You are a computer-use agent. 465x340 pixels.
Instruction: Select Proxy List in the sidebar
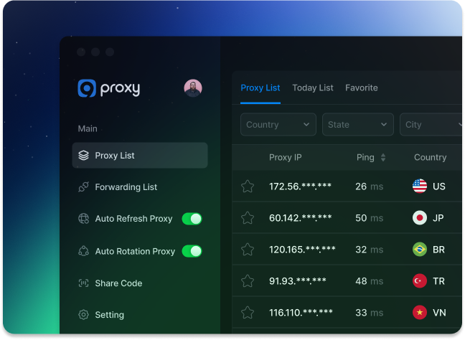click(x=140, y=156)
